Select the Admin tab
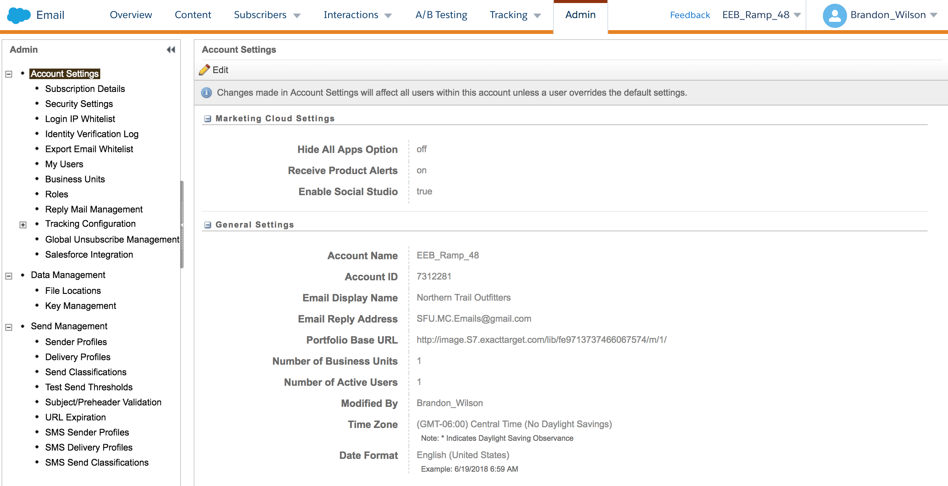 (580, 15)
